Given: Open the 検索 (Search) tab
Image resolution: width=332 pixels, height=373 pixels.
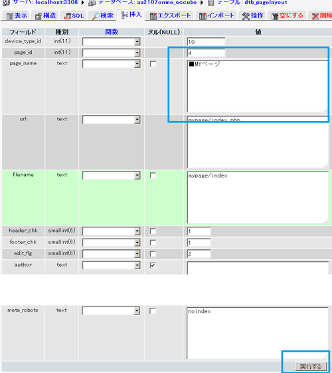Looking at the screenshot, I should coord(102,16).
